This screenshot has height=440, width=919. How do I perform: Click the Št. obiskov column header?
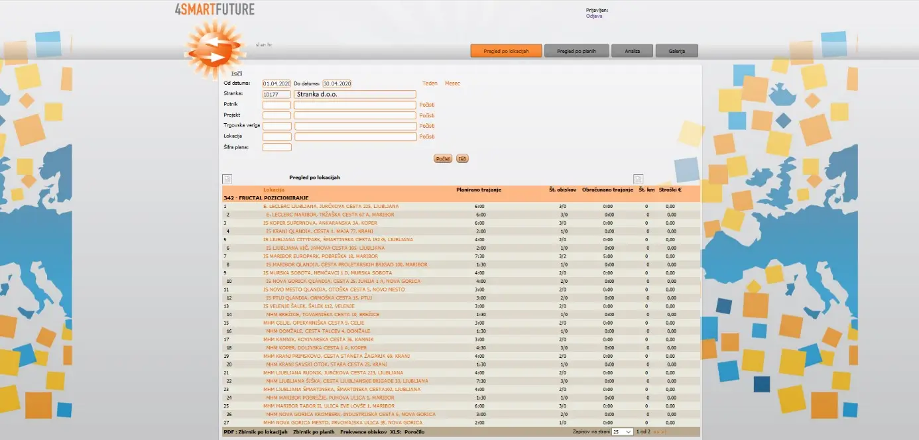[x=563, y=190]
